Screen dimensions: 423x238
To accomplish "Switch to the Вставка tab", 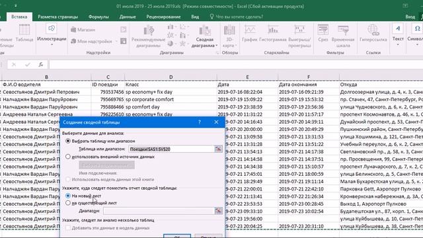I will tap(19, 17).
